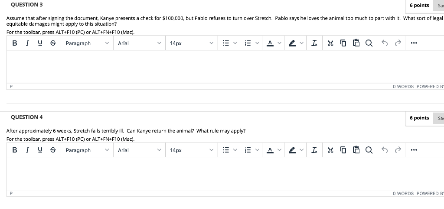Click Redo arrow in Question 3 toolbar

coord(398,43)
